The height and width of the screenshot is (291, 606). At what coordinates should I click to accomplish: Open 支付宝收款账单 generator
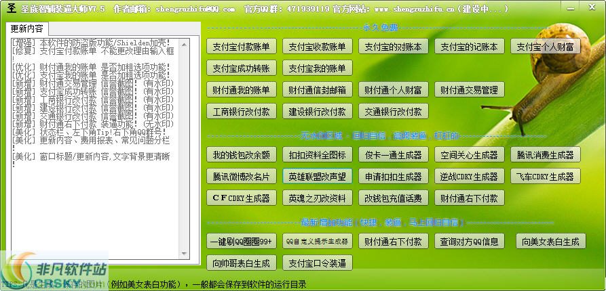(318, 47)
